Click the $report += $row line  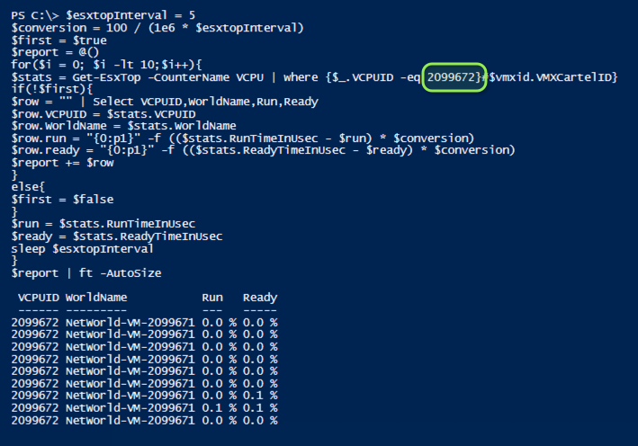[x=63, y=163]
